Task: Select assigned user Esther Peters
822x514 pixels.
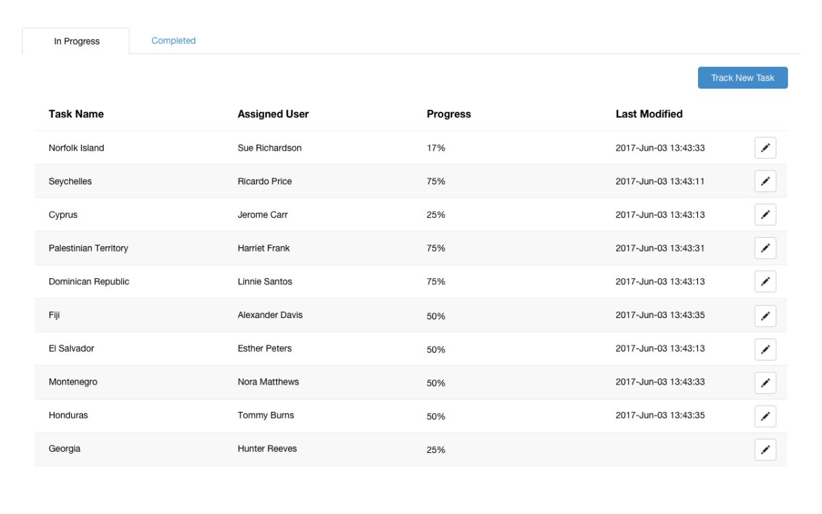Action: tap(264, 348)
